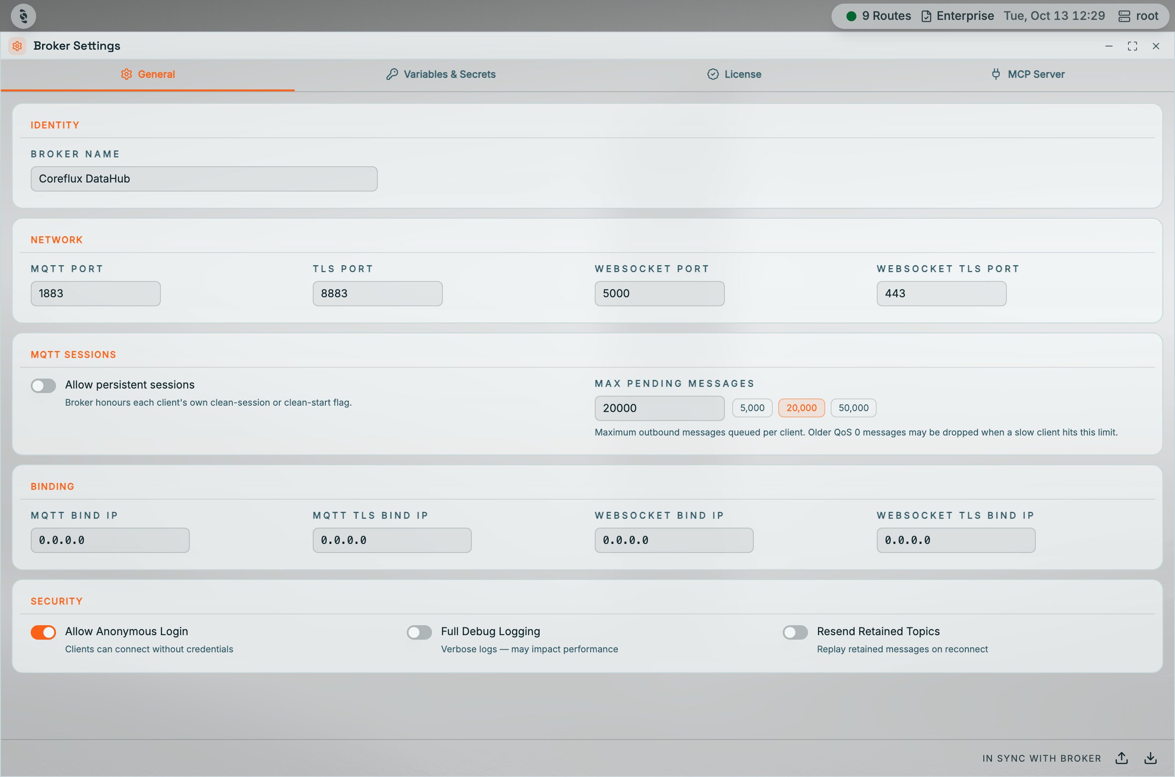Click the download icon in the bottom bar
Screen dimensions: 1175x777
coord(1151,758)
